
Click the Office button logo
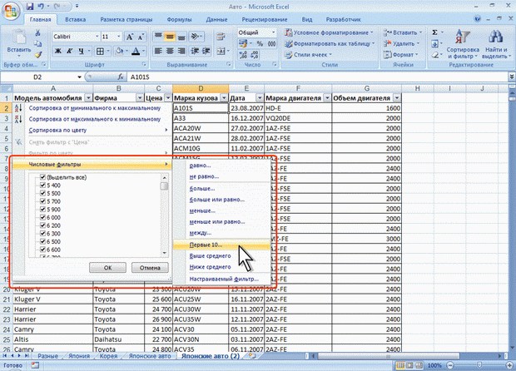(x=11, y=11)
